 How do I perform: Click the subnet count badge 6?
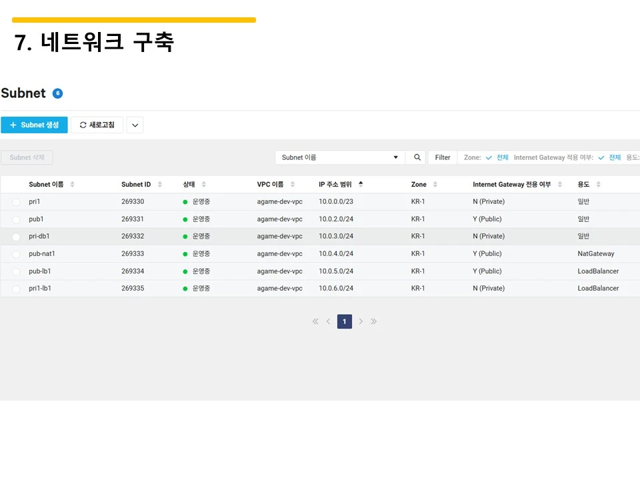(x=57, y=93)
